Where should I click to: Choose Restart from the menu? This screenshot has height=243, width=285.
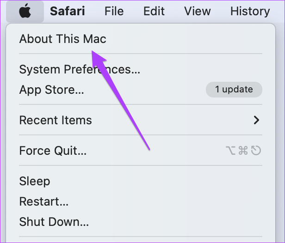coord(44,201)
